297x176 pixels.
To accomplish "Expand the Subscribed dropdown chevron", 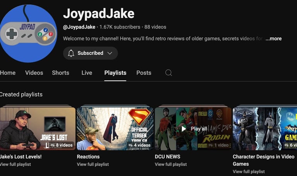I will pos(110,53).
